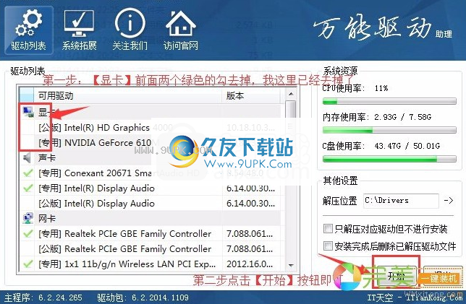The image size is (466, 304).
Task: Check the [公版] Intel(R) Display Audio driver
Action: coord(27,204)
